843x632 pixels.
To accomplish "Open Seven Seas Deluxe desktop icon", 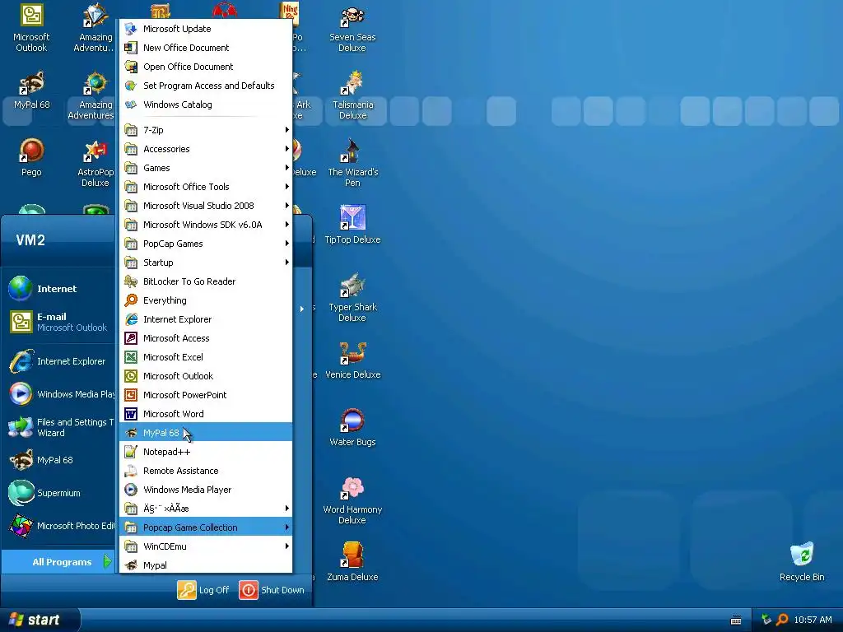I will [352, 28].
